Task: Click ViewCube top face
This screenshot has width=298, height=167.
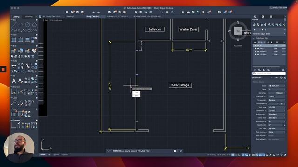Action: (x=238, y=31)
